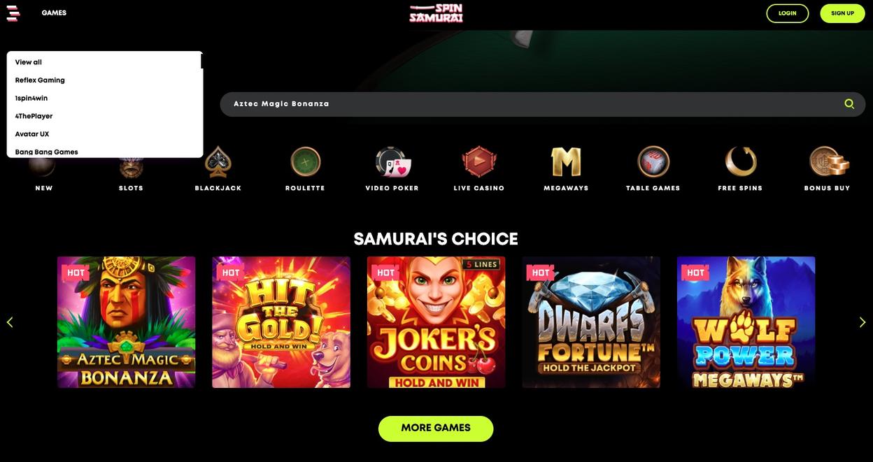Select the Roulette category icon
The image size is (873, 462).
click(x=306, y=161)
